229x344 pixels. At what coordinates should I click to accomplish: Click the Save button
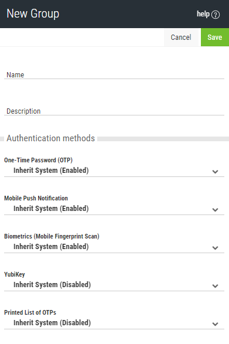[215, 38]
